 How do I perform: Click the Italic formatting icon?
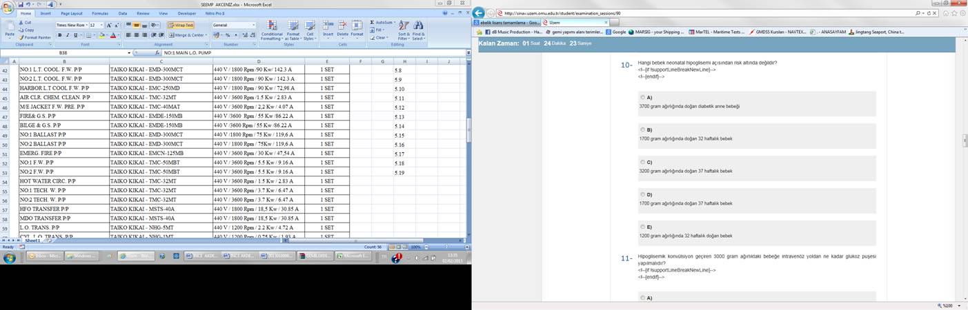(67, 35)
